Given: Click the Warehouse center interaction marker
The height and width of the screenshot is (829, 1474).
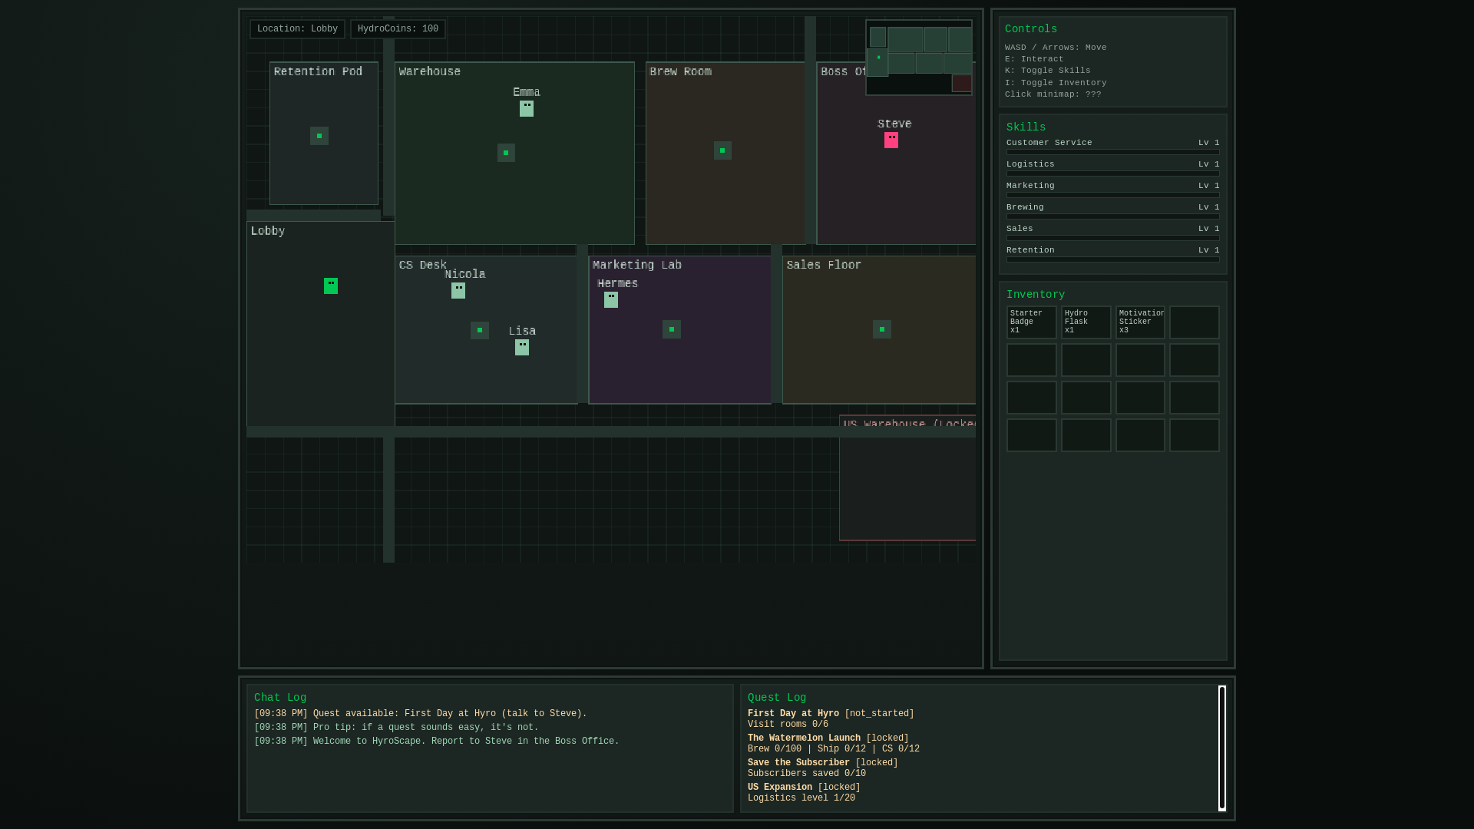Looking at the screenshot, I should 506,153.
